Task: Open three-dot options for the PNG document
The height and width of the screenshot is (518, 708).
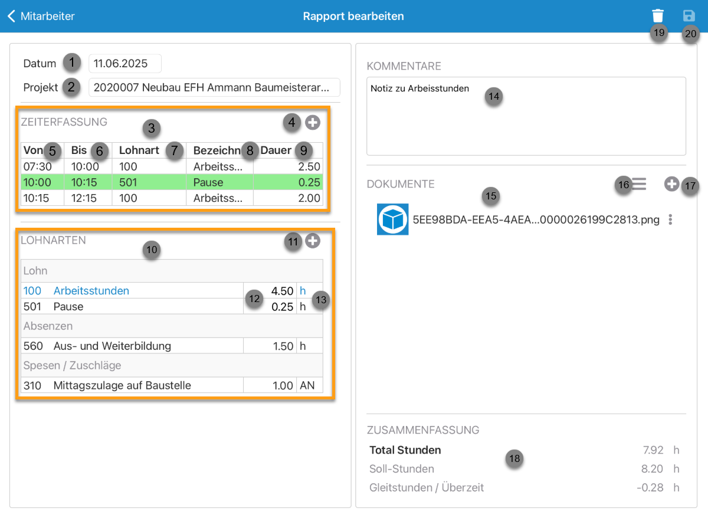Action: pyautogui.click(x=670, y=220)
